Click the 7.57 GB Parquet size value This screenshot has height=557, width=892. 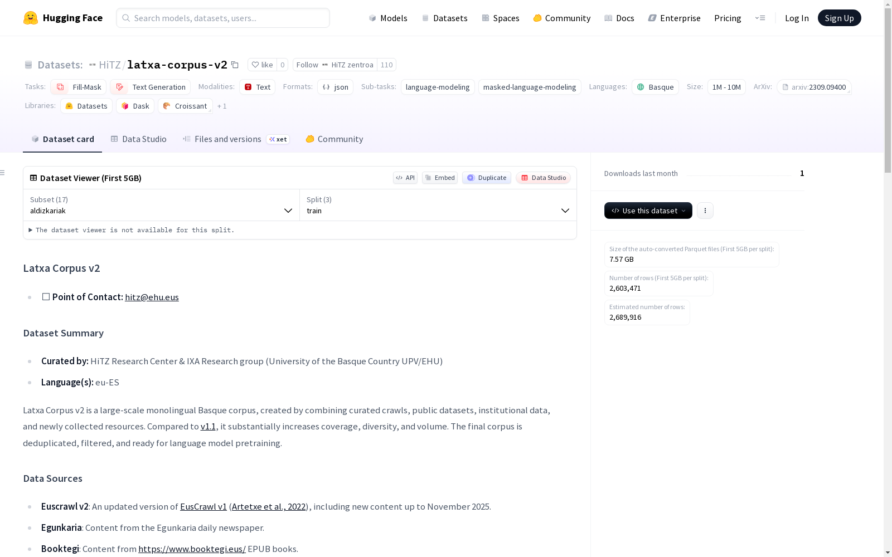click(x=622, y=259)
